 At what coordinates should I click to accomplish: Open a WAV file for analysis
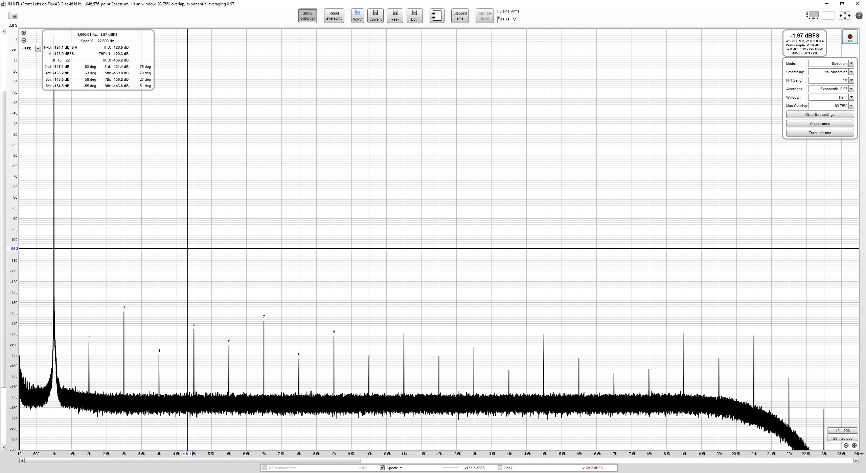pyautogui.click(x=357, y=16)
